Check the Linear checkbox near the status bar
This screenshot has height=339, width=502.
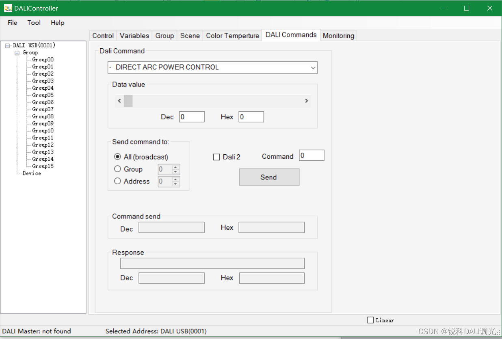coord(370,320)
